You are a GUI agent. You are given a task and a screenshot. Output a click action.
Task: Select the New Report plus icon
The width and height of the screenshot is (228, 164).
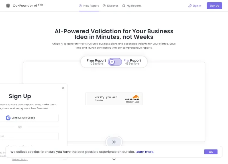point(80,5)
